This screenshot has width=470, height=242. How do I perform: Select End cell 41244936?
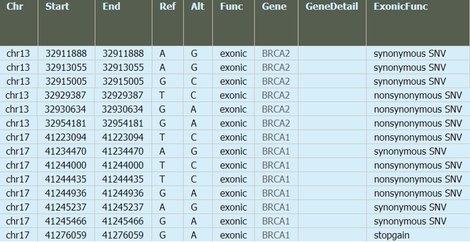click(123, 193)
